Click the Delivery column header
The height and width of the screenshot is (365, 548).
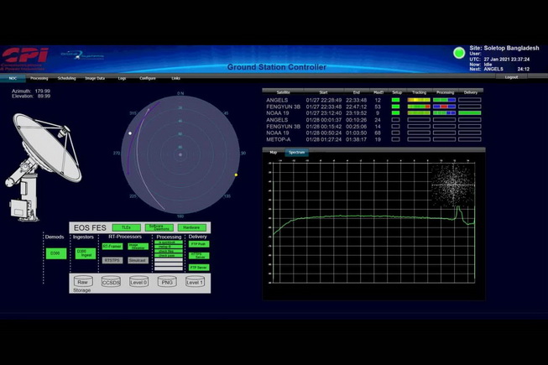coord(471,92)
